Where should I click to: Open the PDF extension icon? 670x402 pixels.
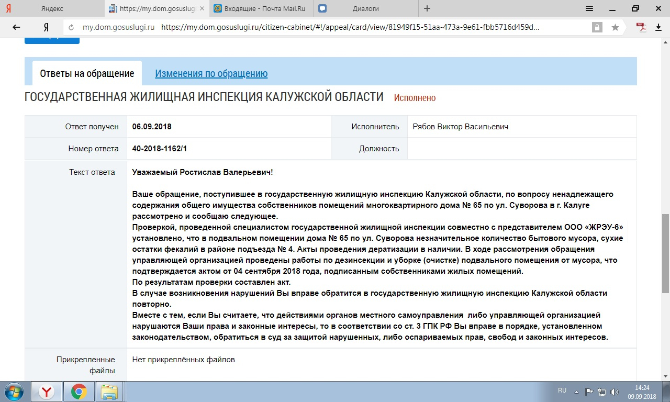click(641, 27)
